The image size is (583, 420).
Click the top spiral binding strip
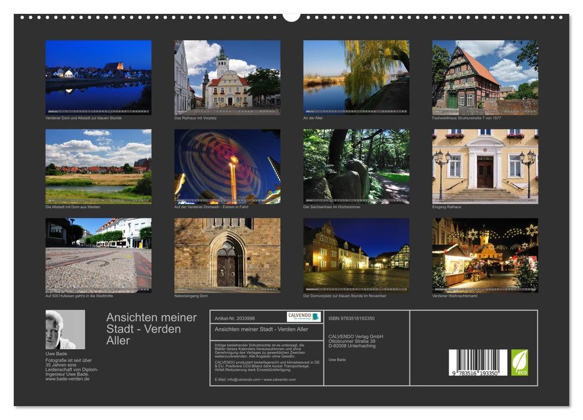click(291, 18)
